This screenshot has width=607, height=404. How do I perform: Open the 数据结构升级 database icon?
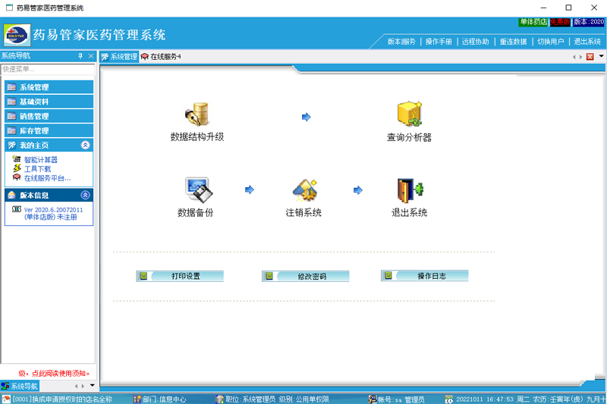pyautogui.click(x=197, y=114)
